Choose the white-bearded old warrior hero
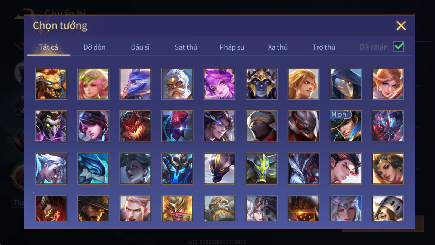 pos(177,84)
